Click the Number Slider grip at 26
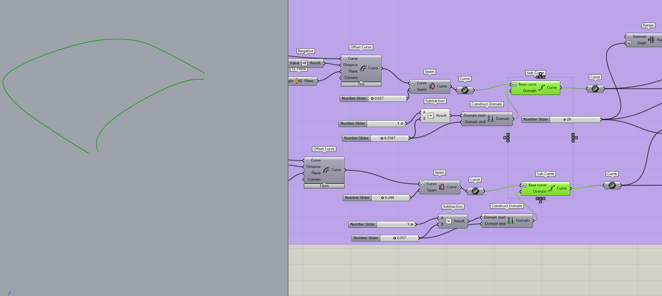The image size is (662, 296). point(564,119)
